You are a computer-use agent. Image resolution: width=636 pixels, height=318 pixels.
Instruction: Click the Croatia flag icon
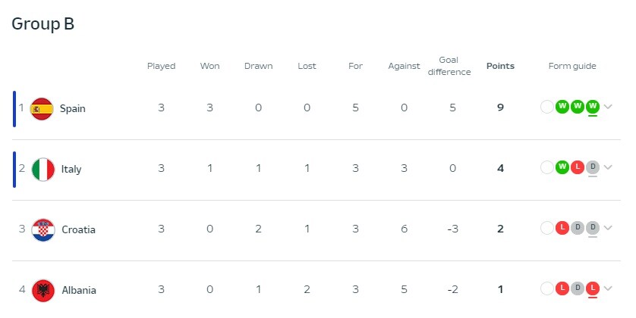click(x=43, y=230)
